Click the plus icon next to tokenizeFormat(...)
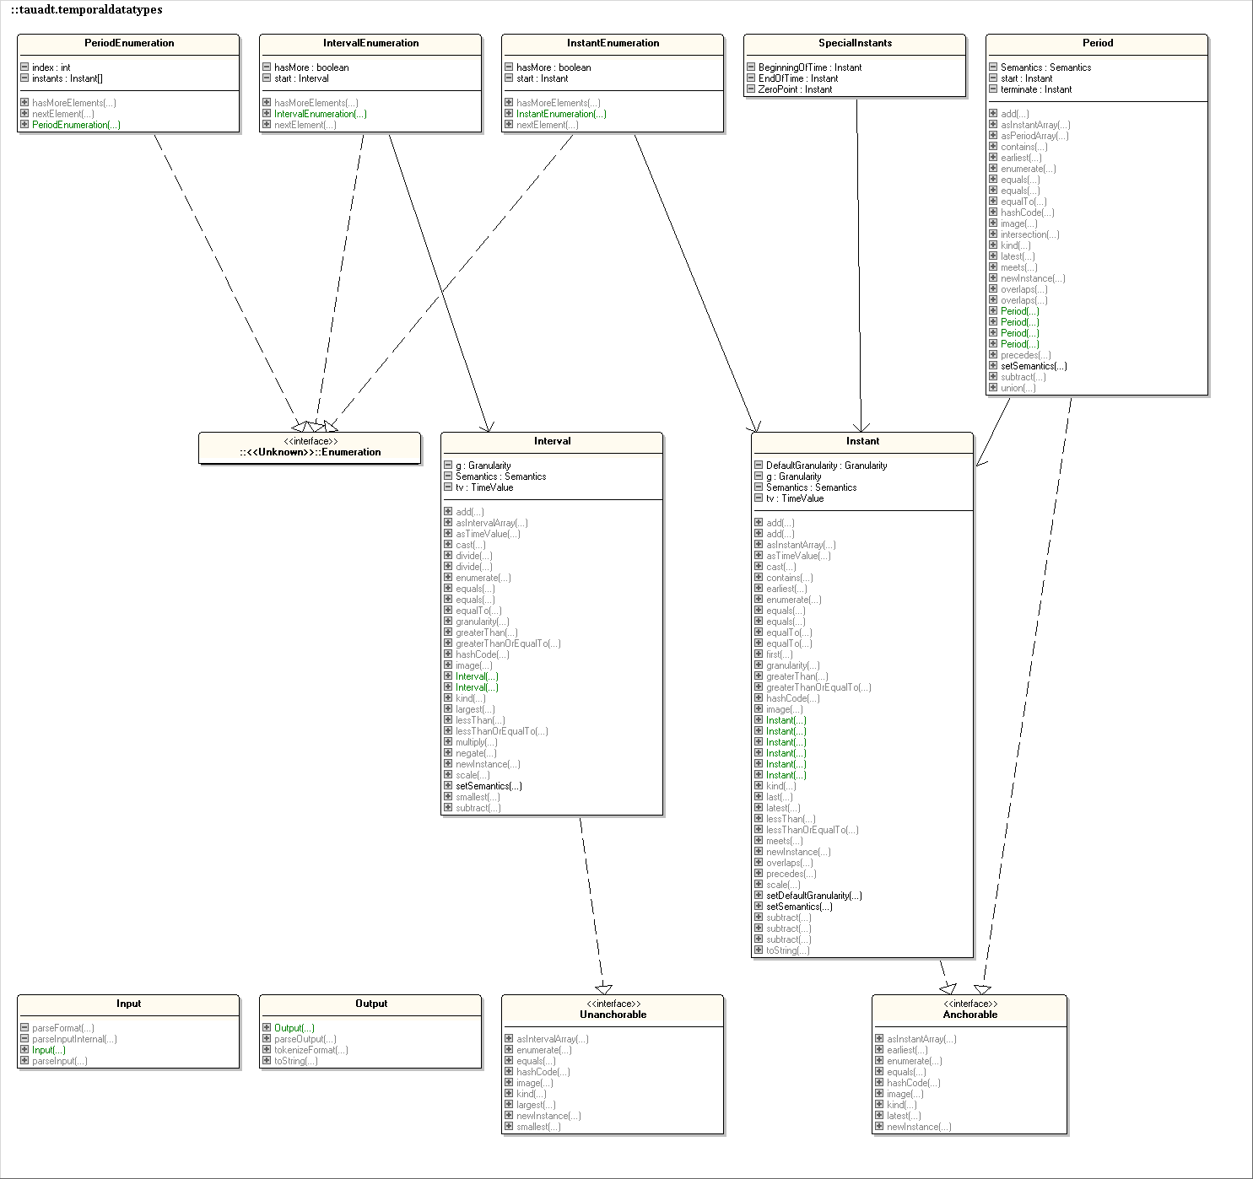The image size is (1253, 1179). pyautogui.click(x=267, y=1050)
